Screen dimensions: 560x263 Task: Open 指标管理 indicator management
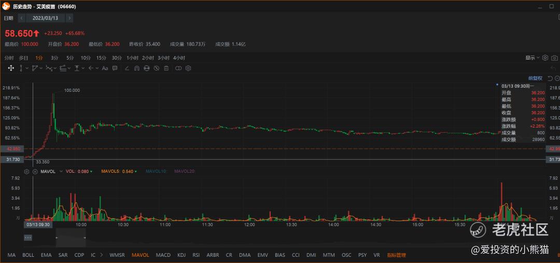[x=397, y=255]
